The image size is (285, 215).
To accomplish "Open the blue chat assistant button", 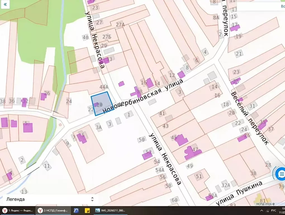I will [280, 174].
